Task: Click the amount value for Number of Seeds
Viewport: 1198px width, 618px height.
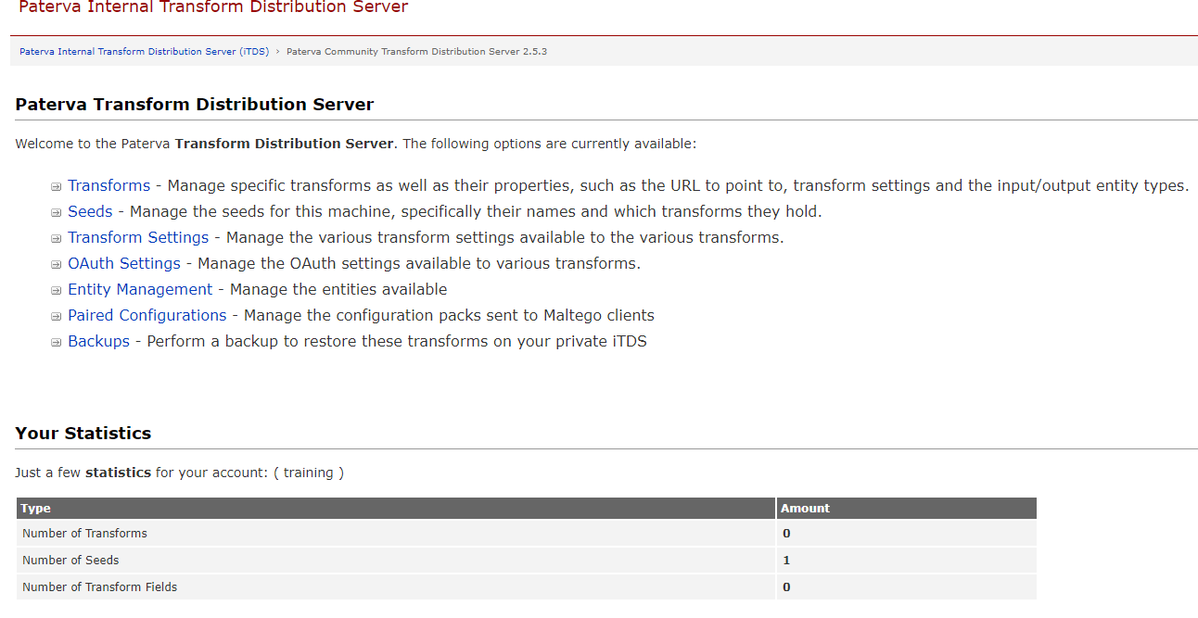Action: (786, 561)
